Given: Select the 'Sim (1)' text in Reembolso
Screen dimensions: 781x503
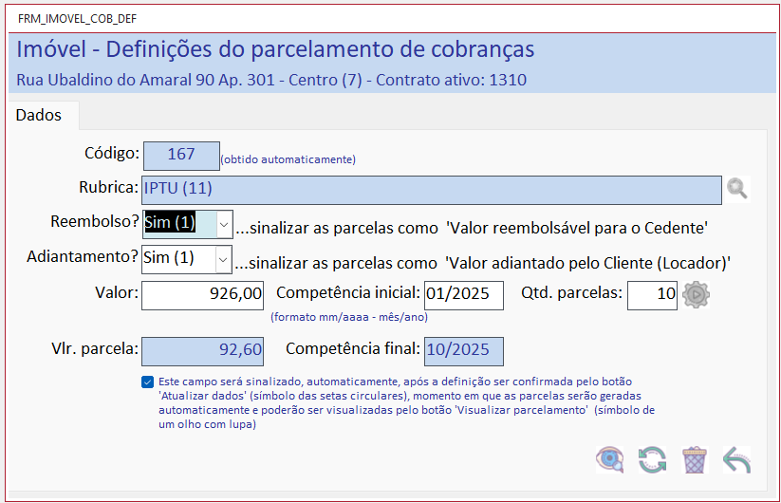Looking at the screenshot, I should click(x=170, y=223).
